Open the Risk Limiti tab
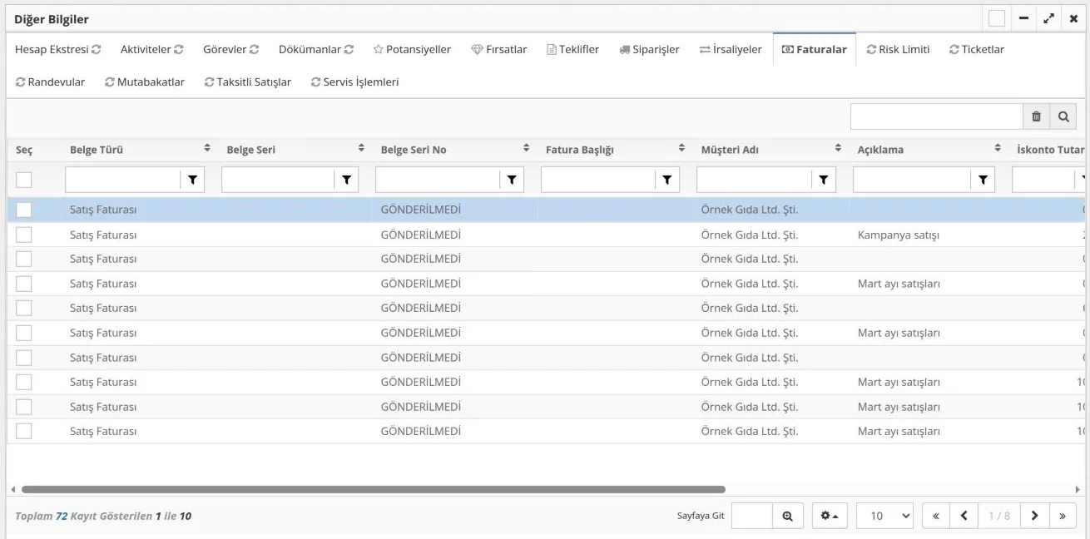Image resolution: width=1090 pixels, height=539 pixels. point(898,50)
